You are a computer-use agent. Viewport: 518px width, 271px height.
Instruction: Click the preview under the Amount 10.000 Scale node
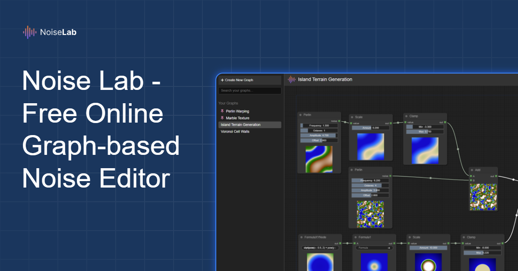(428, 262)
